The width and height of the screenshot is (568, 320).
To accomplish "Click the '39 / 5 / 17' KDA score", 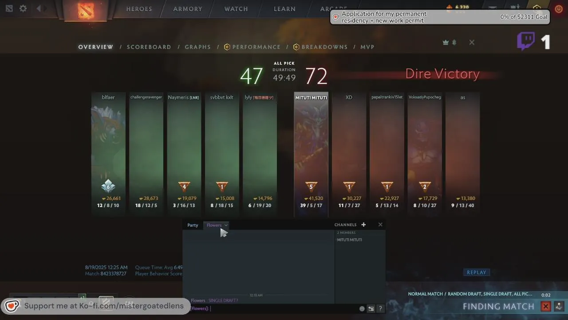I will [x=311, y=205].
